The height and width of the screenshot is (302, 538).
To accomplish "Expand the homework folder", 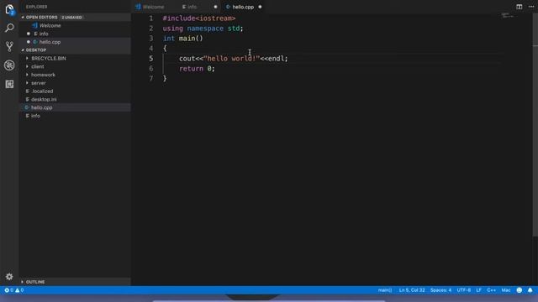I will tap(75, 75).
